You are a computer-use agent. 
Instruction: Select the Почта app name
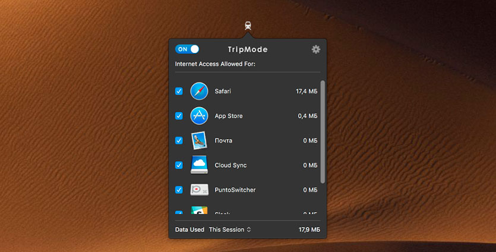[x=223, y=141]
